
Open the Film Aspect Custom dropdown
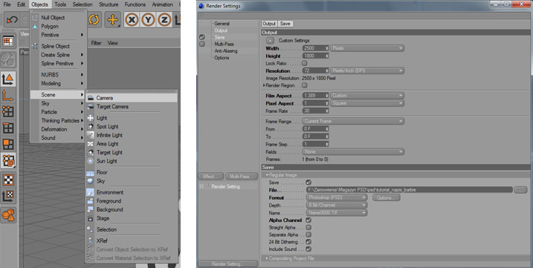(x=367, y=96)
